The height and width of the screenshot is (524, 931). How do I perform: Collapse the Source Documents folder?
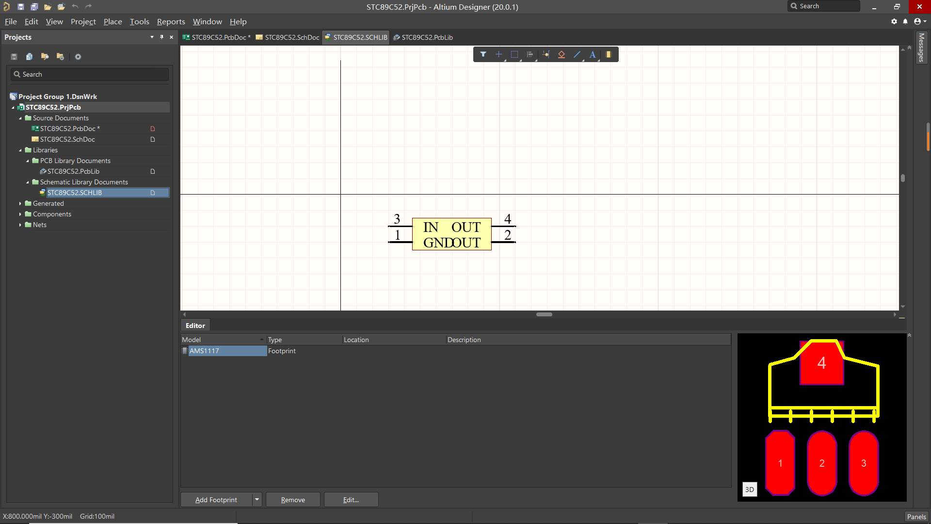coord(20,118)
